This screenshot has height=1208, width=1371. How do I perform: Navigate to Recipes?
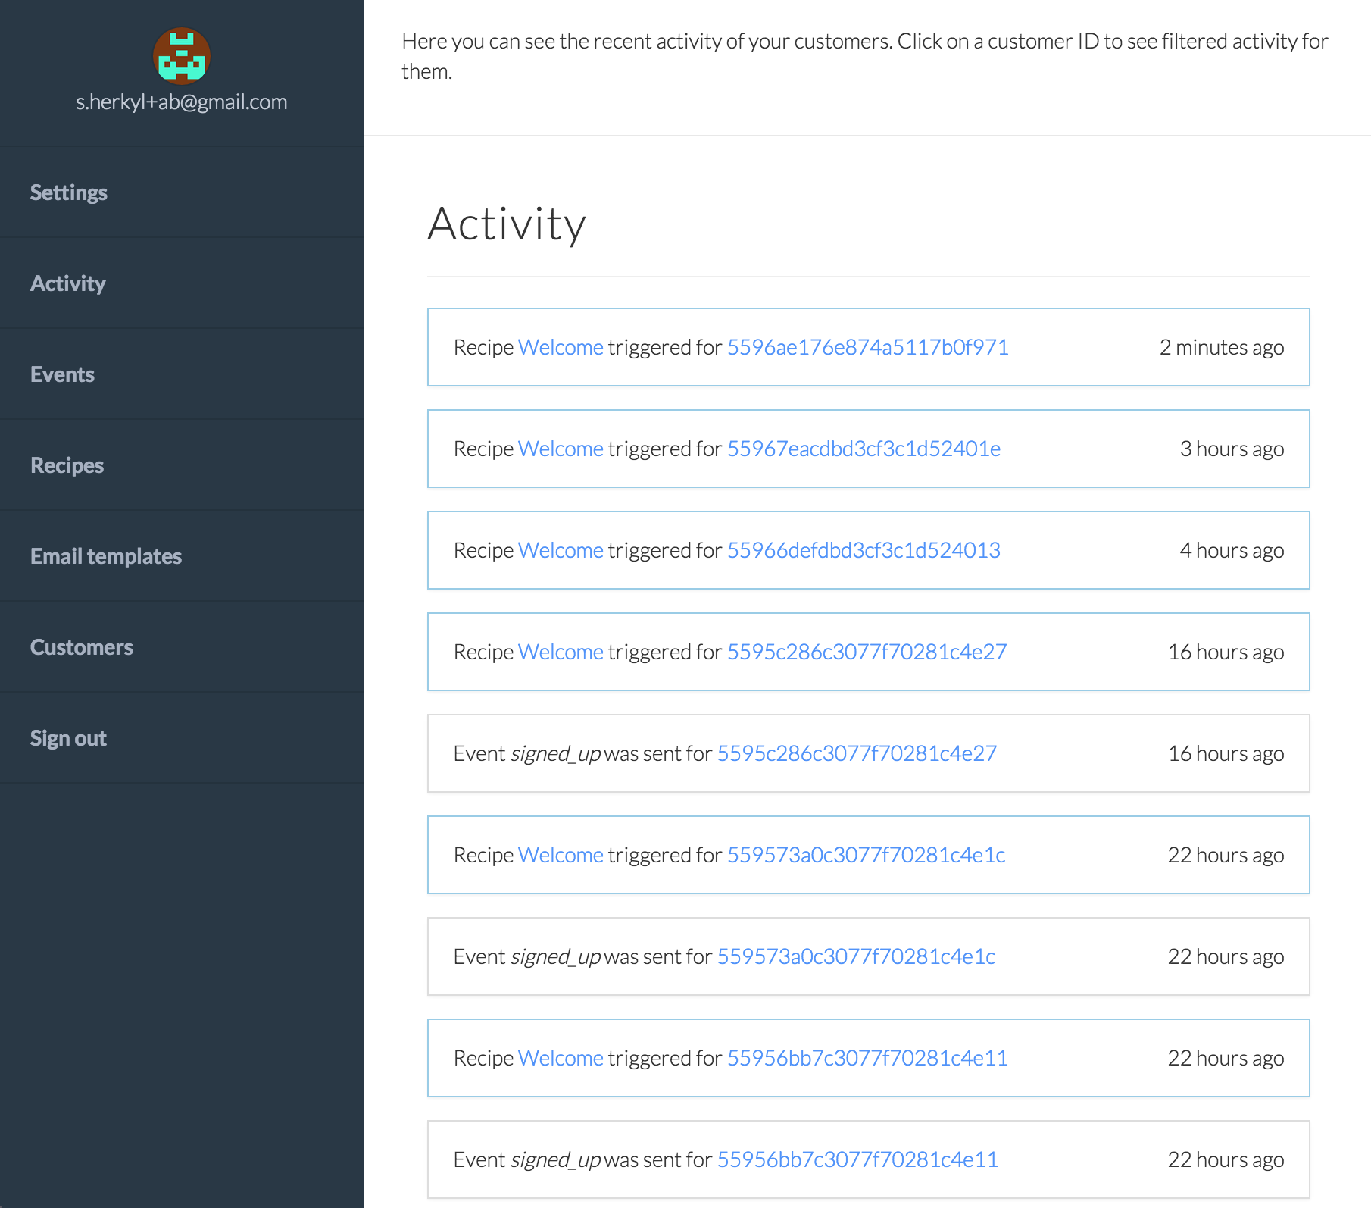click(67, 465)
